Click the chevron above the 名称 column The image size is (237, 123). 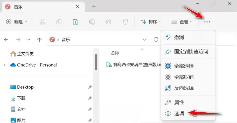coord(142,49)
